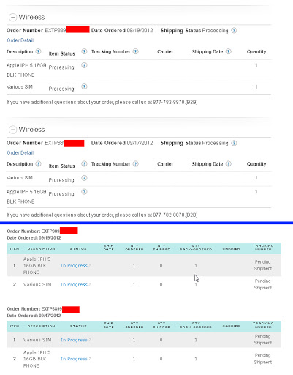Click Shipping Date help icon in 09/17/2012 order
The image size is (293, 375).
coord(228,164)
